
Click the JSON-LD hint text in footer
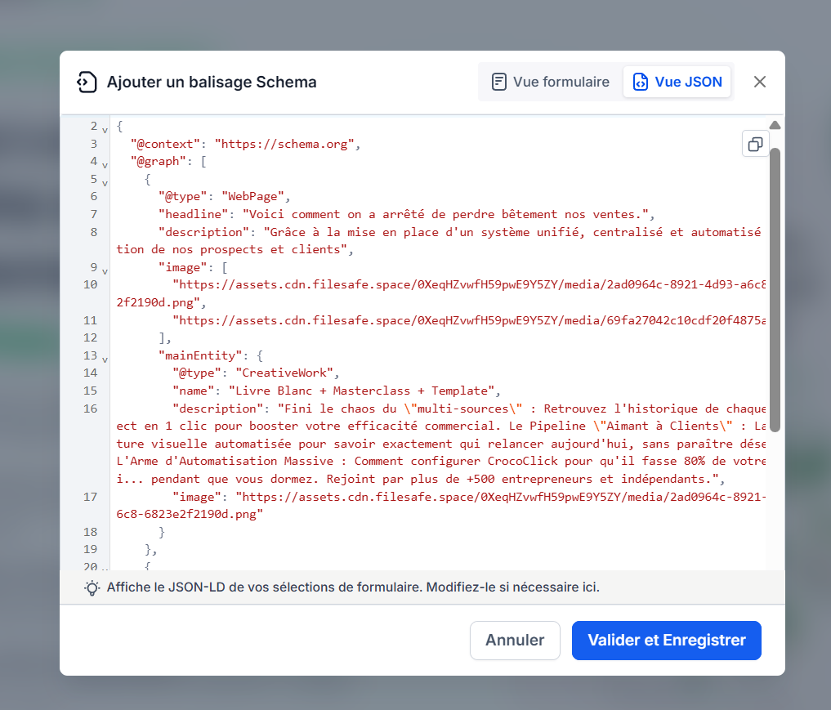coord(353,587)
